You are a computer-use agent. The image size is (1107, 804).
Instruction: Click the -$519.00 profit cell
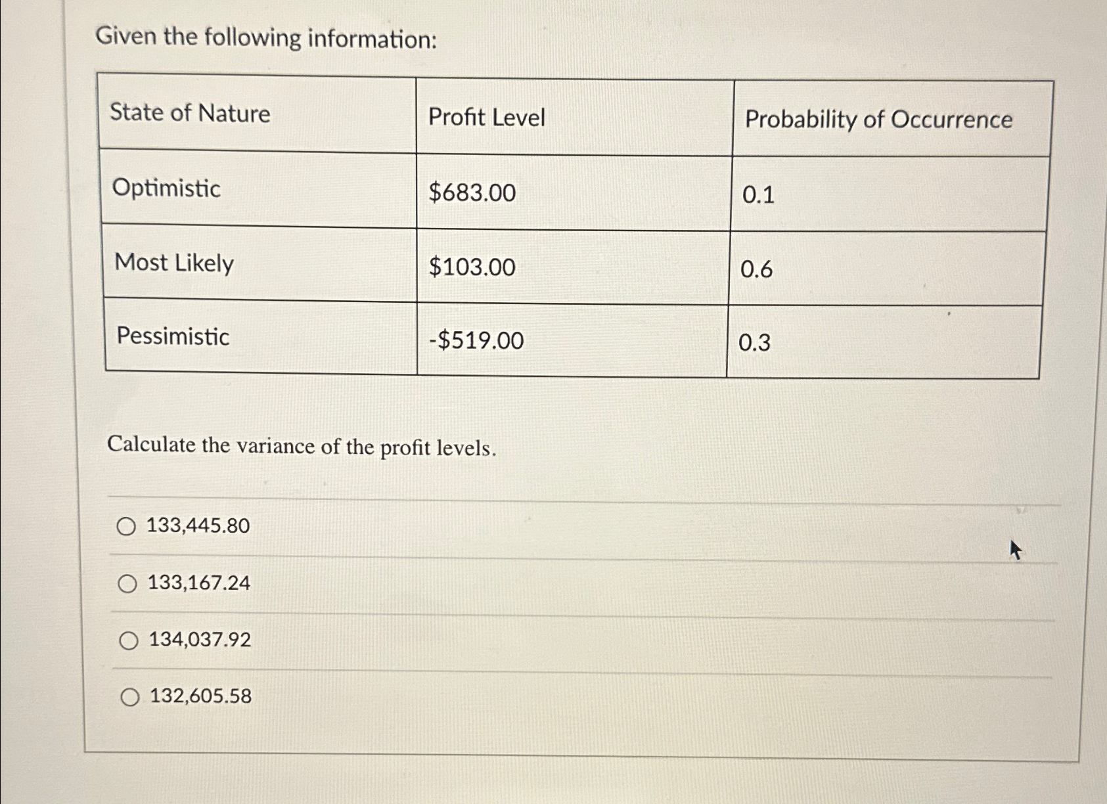pos(475,341)
